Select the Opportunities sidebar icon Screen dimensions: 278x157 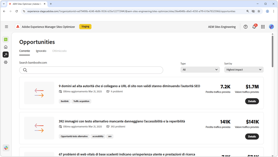click(6, 55)
